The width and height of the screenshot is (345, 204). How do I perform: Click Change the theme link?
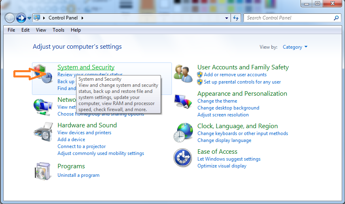(x=217, y=101)
